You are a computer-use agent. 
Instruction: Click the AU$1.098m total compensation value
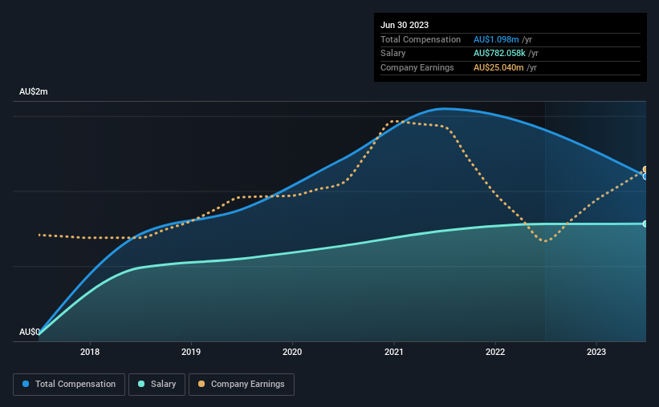pos(496,39)
